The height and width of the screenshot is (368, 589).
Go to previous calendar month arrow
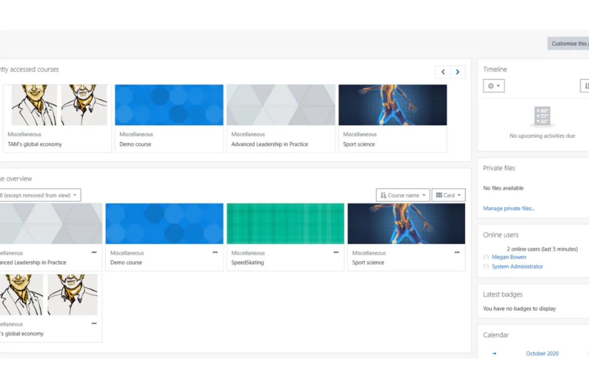494,353
